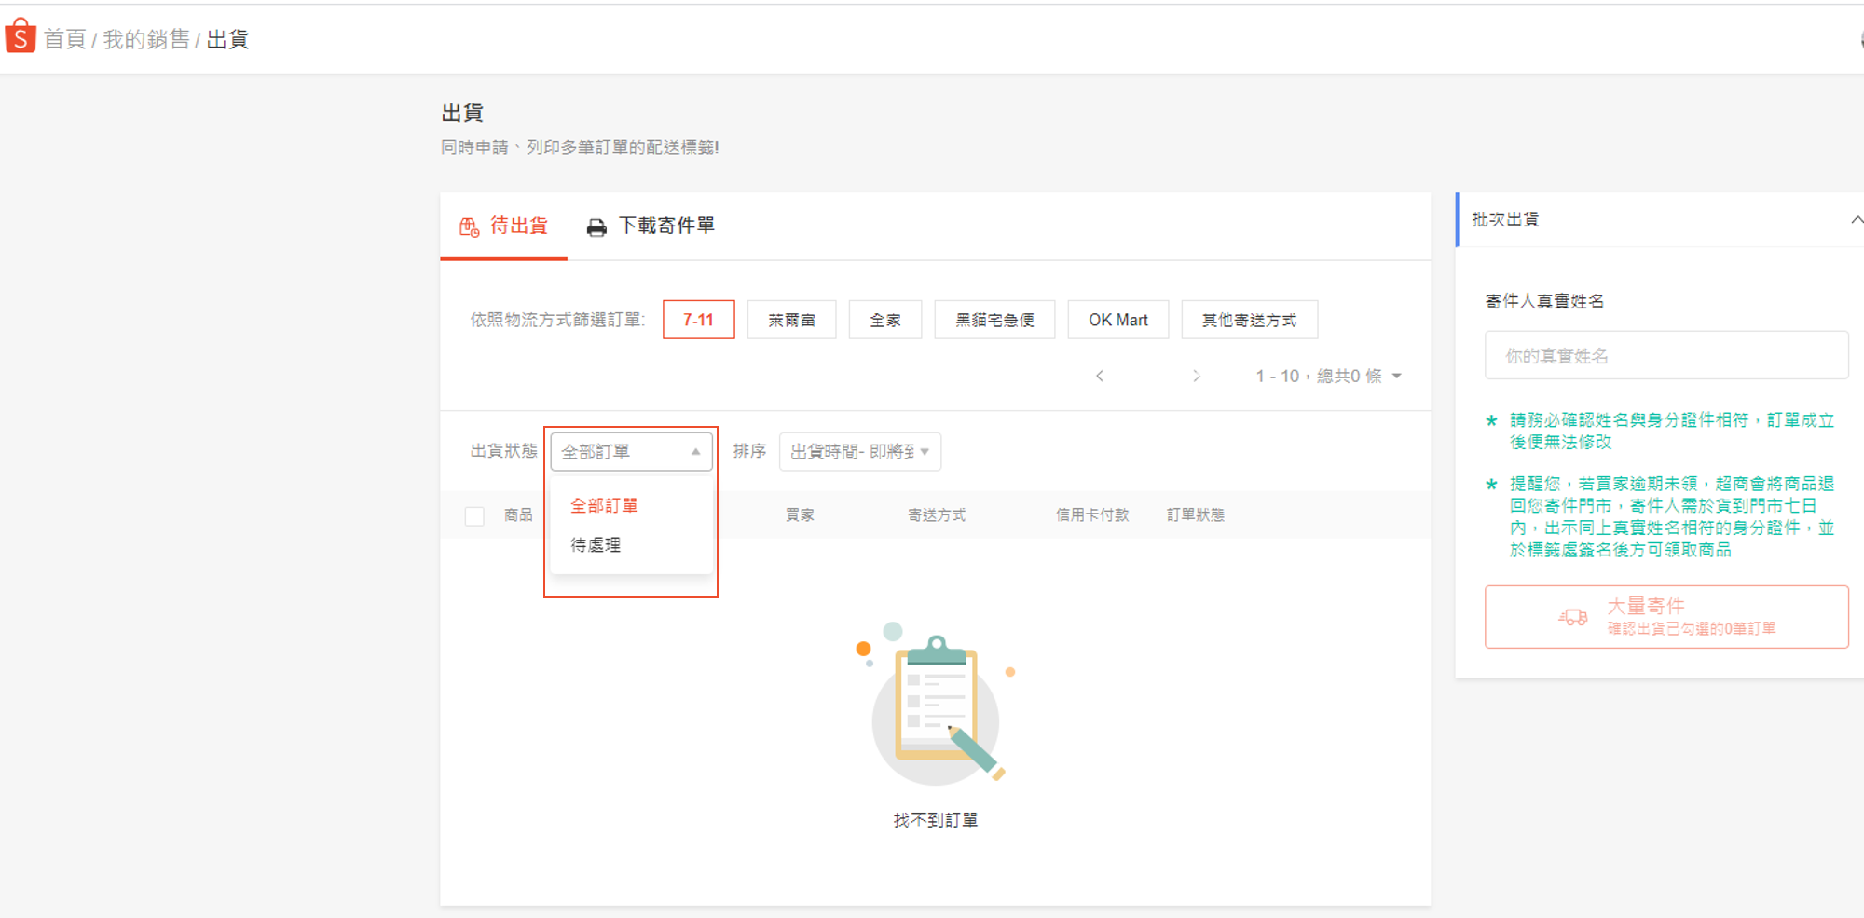Click the 待出貨 tab icon

[x=469, y=226]
